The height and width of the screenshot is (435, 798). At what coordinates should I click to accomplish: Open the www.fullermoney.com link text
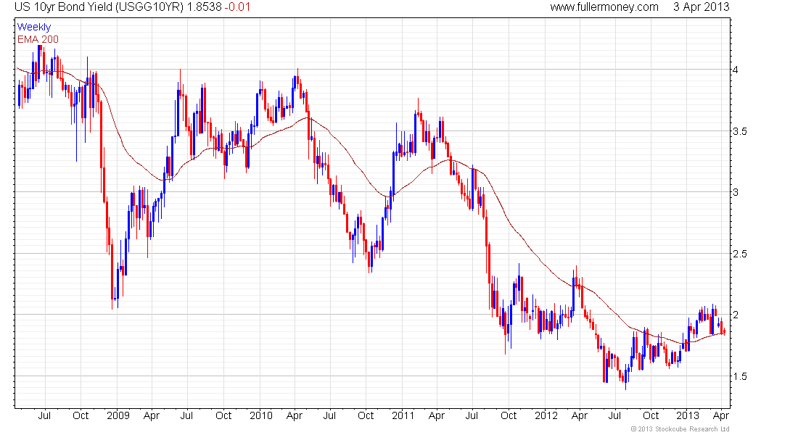click(x=604, y=7)
